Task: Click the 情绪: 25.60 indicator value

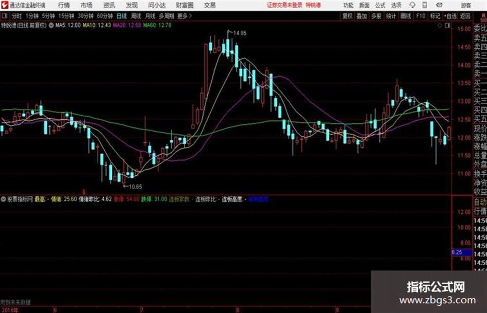Action: (64, 199)
